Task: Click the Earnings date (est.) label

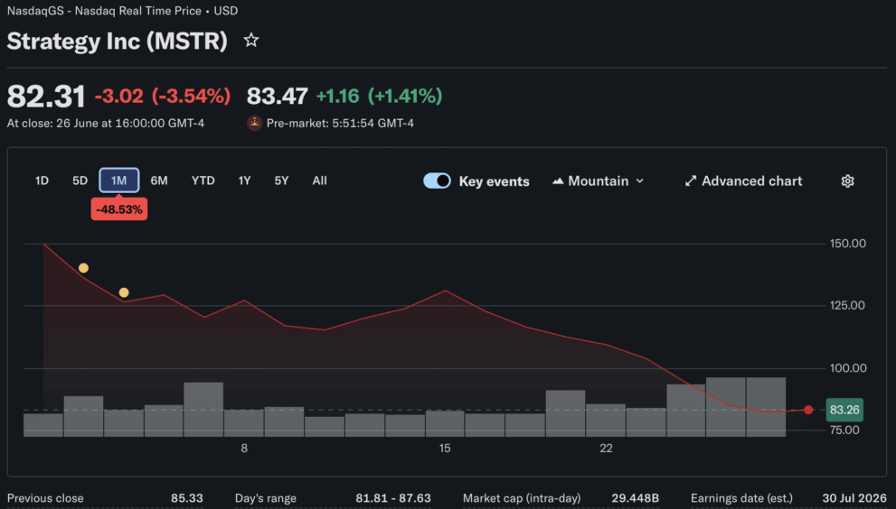Action: 741,498
